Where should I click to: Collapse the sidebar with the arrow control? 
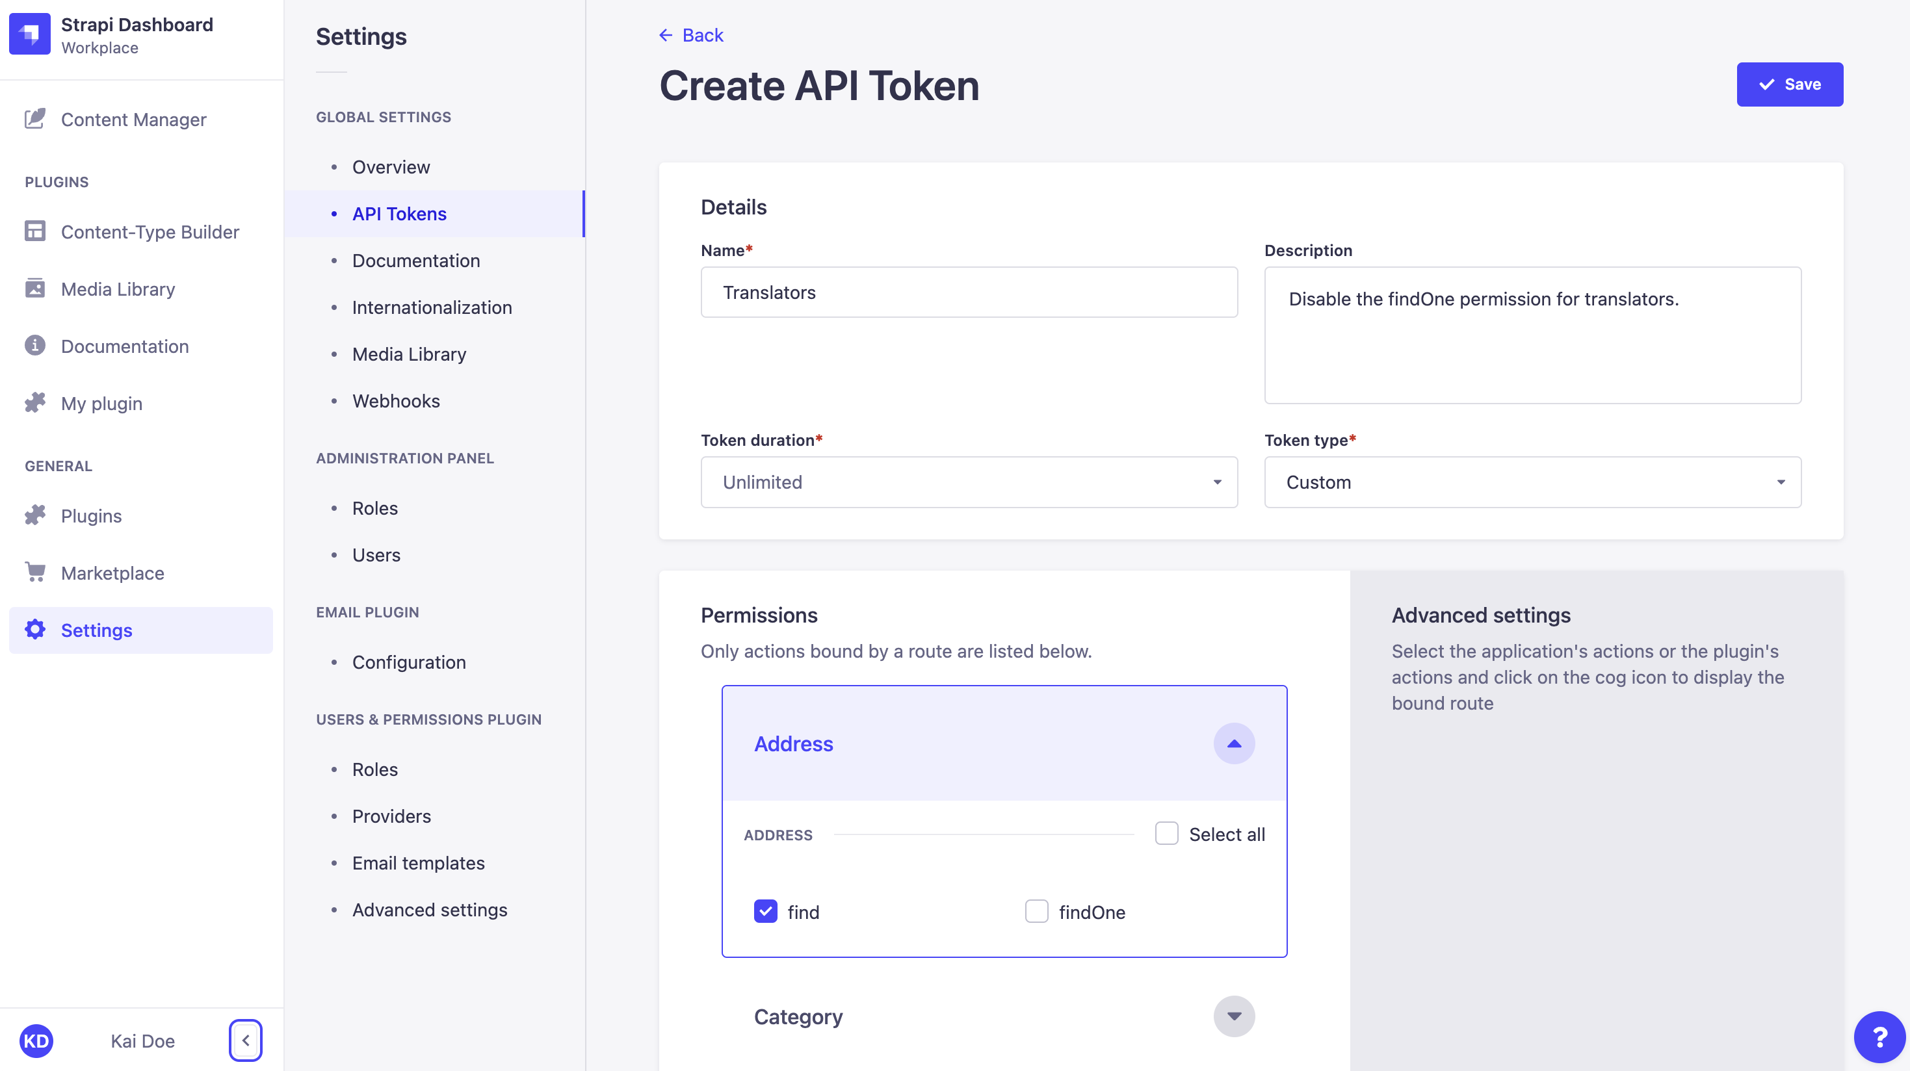click(x=246, y=1040)
